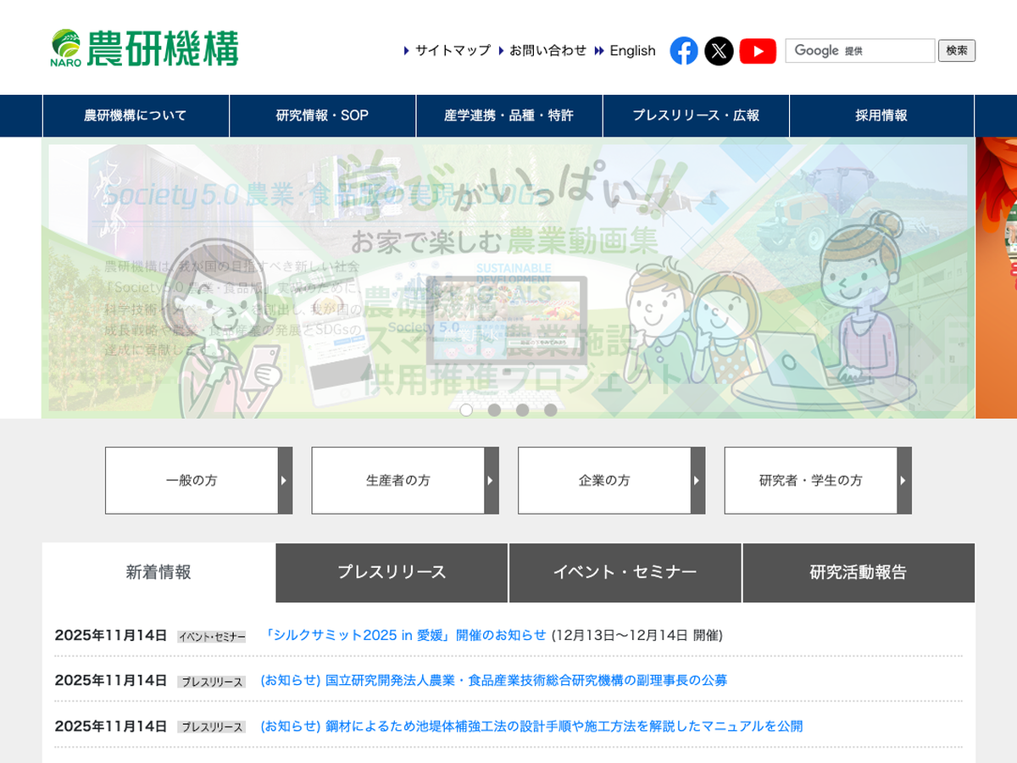Open the シルクサミット2025 in 愛媛 news link
This screenshot has height=763, width=1017.
click(405, 635)
